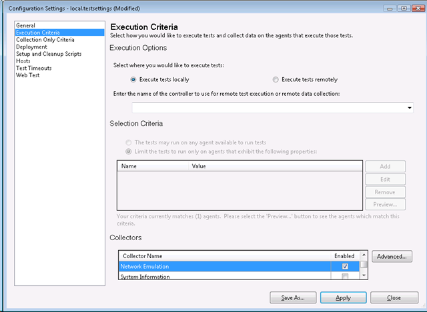Screen dimensions: 427x312
Task: Click the Save As... button
Action: point(293,297)
